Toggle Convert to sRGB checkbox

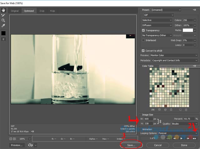point(143,50)
